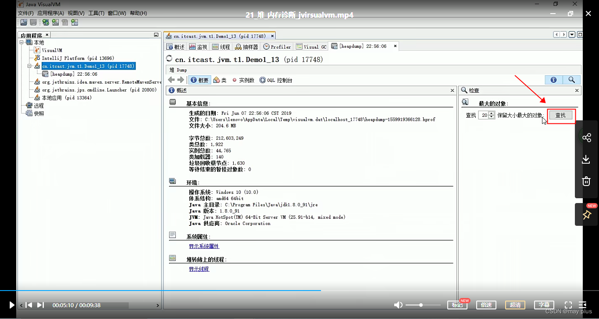The width and height of the screenshot is (599, 319).
Task: Switch to the 监视 monitor tab
Action: [x=198, y=47]
